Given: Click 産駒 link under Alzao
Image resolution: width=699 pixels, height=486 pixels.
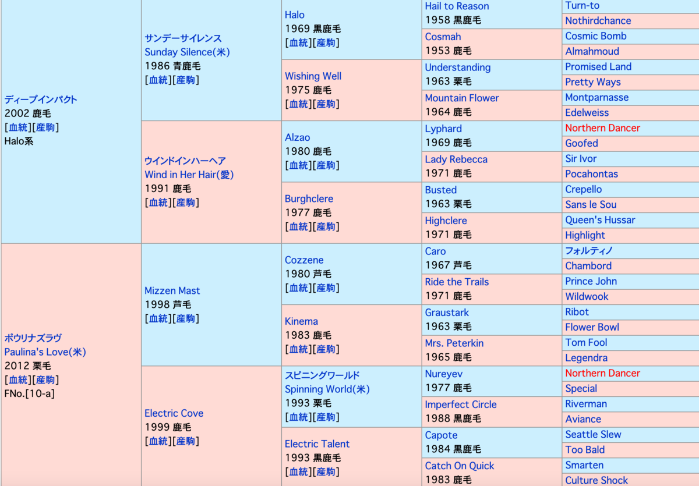Looking at the screenshot, I should pos(326,165).
